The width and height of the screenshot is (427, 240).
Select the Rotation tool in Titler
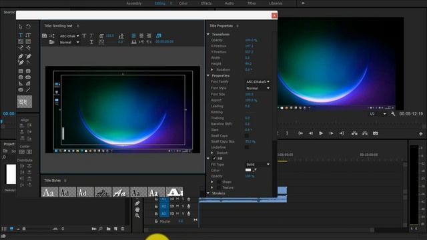[x=28, y=27]
